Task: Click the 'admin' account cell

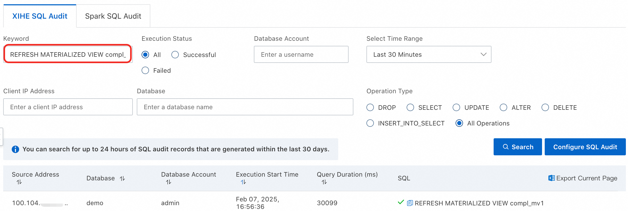Action: [170, 203]
